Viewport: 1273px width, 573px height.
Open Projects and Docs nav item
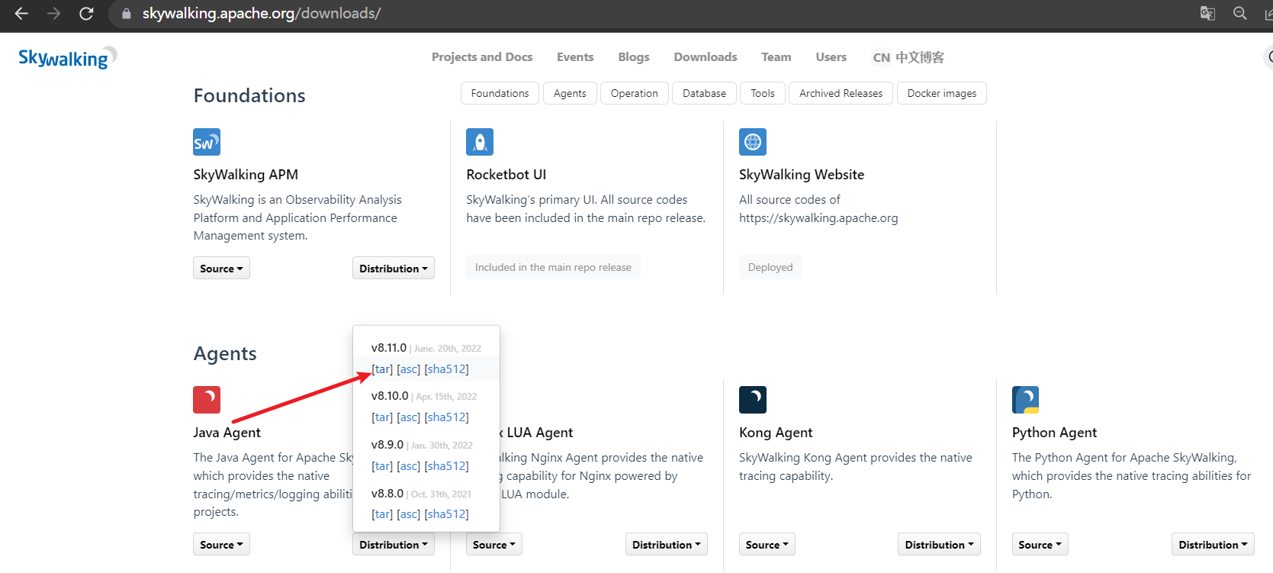482,57
